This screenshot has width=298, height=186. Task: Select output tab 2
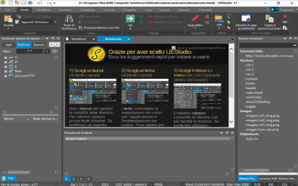coord(74,179)
